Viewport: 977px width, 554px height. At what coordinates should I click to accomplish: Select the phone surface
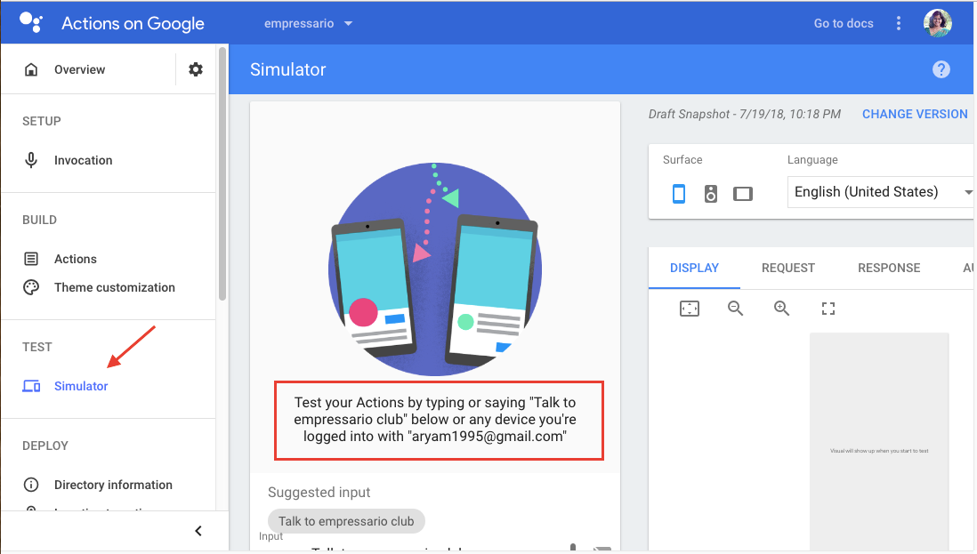(x=679, y=194)
